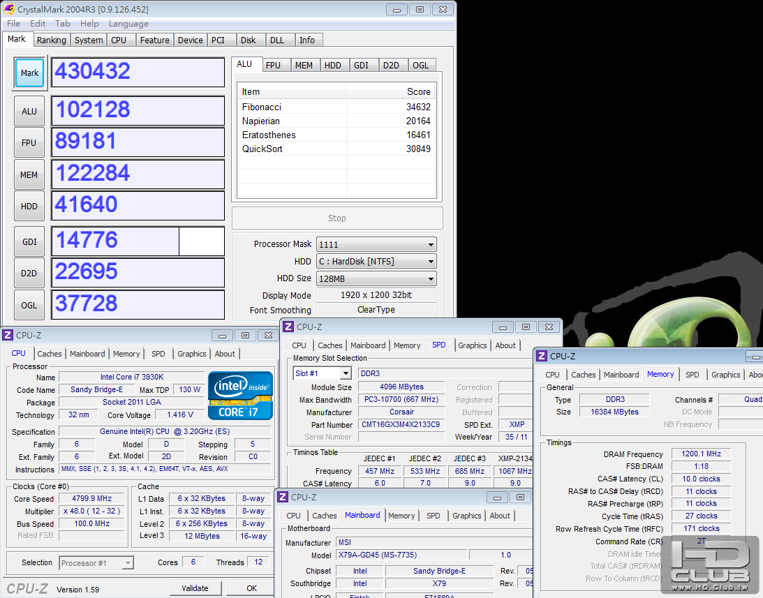Open the Processor Mask dropdown
The image size is (763, 598).
(x=376, y=244)
